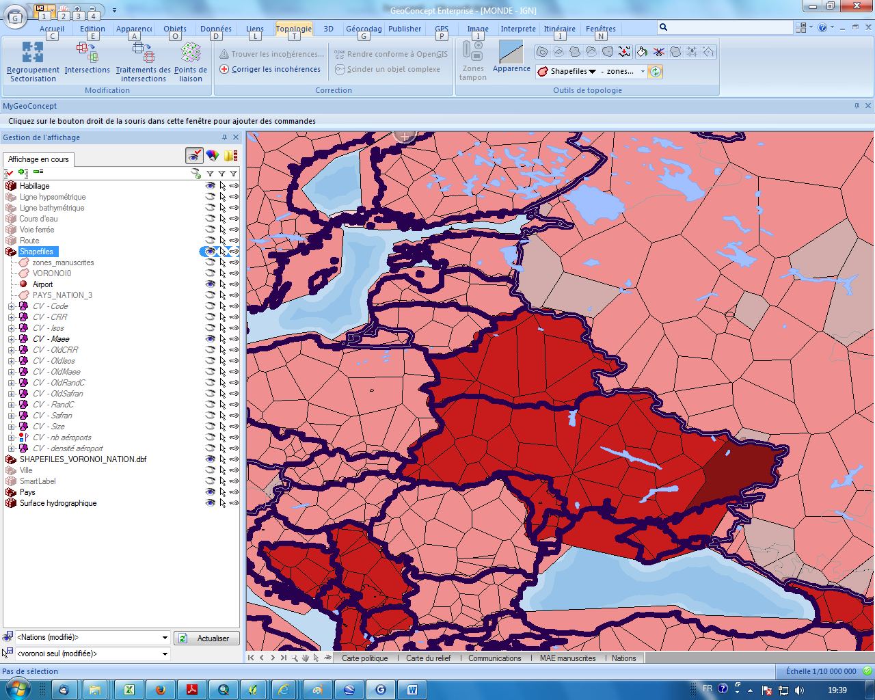Hide the Surface hydrographique layer eye
The width and height of the screenshot is (875, 700).
pos(211,503)
